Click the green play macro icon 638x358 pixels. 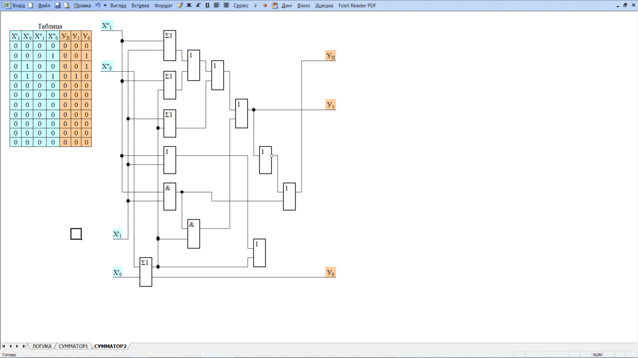(x=256, y=5)
